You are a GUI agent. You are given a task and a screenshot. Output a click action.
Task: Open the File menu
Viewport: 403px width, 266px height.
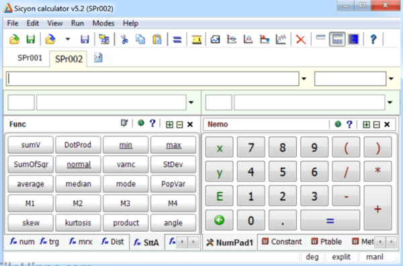coord(13,24)
